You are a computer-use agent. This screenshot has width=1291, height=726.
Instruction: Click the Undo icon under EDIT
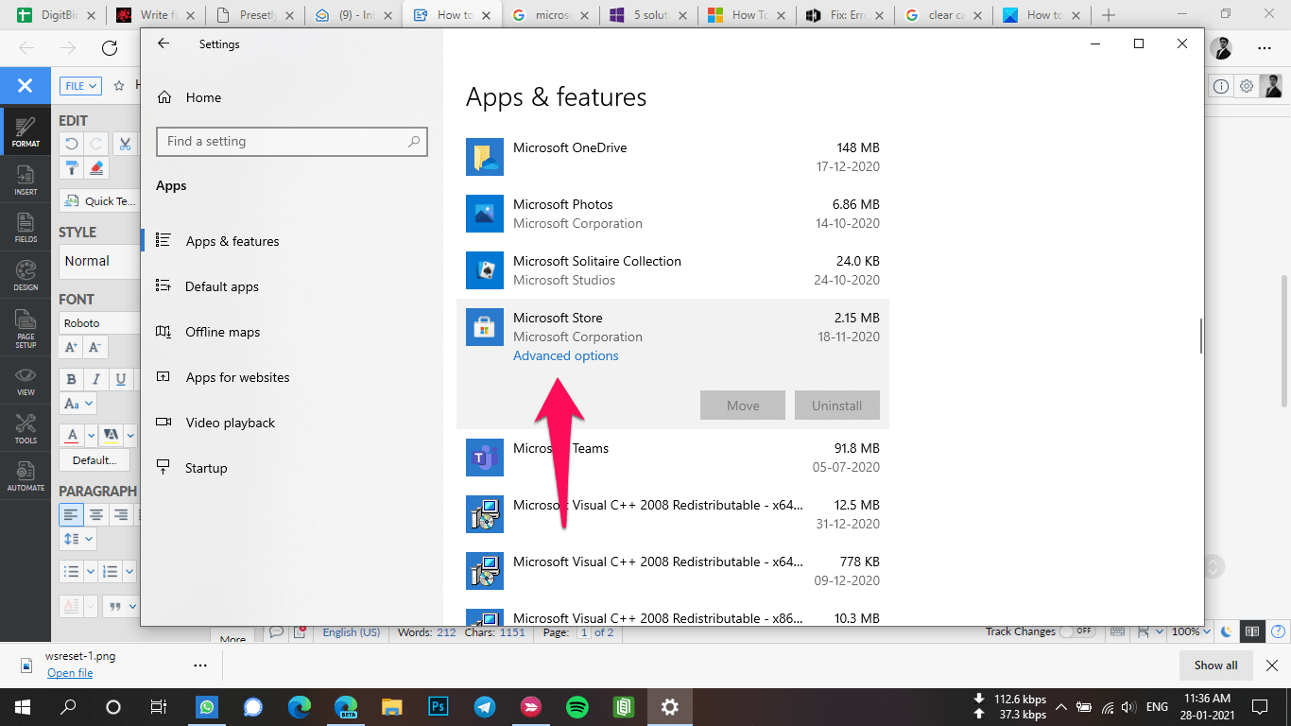[x=71, y=144]
